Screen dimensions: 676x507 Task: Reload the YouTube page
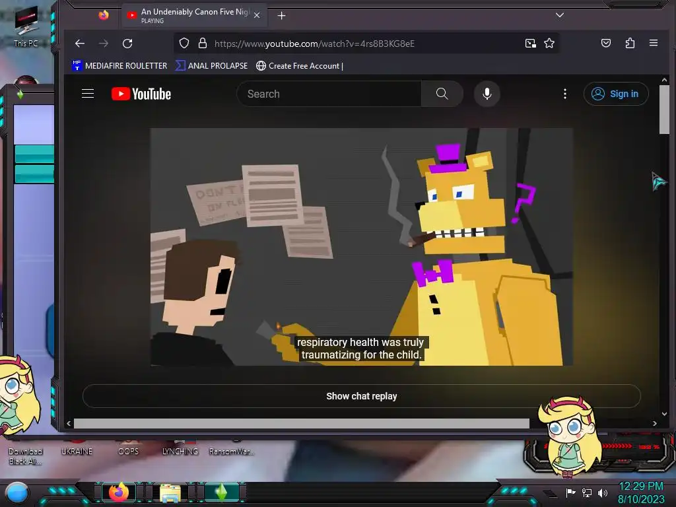(127, 44)
